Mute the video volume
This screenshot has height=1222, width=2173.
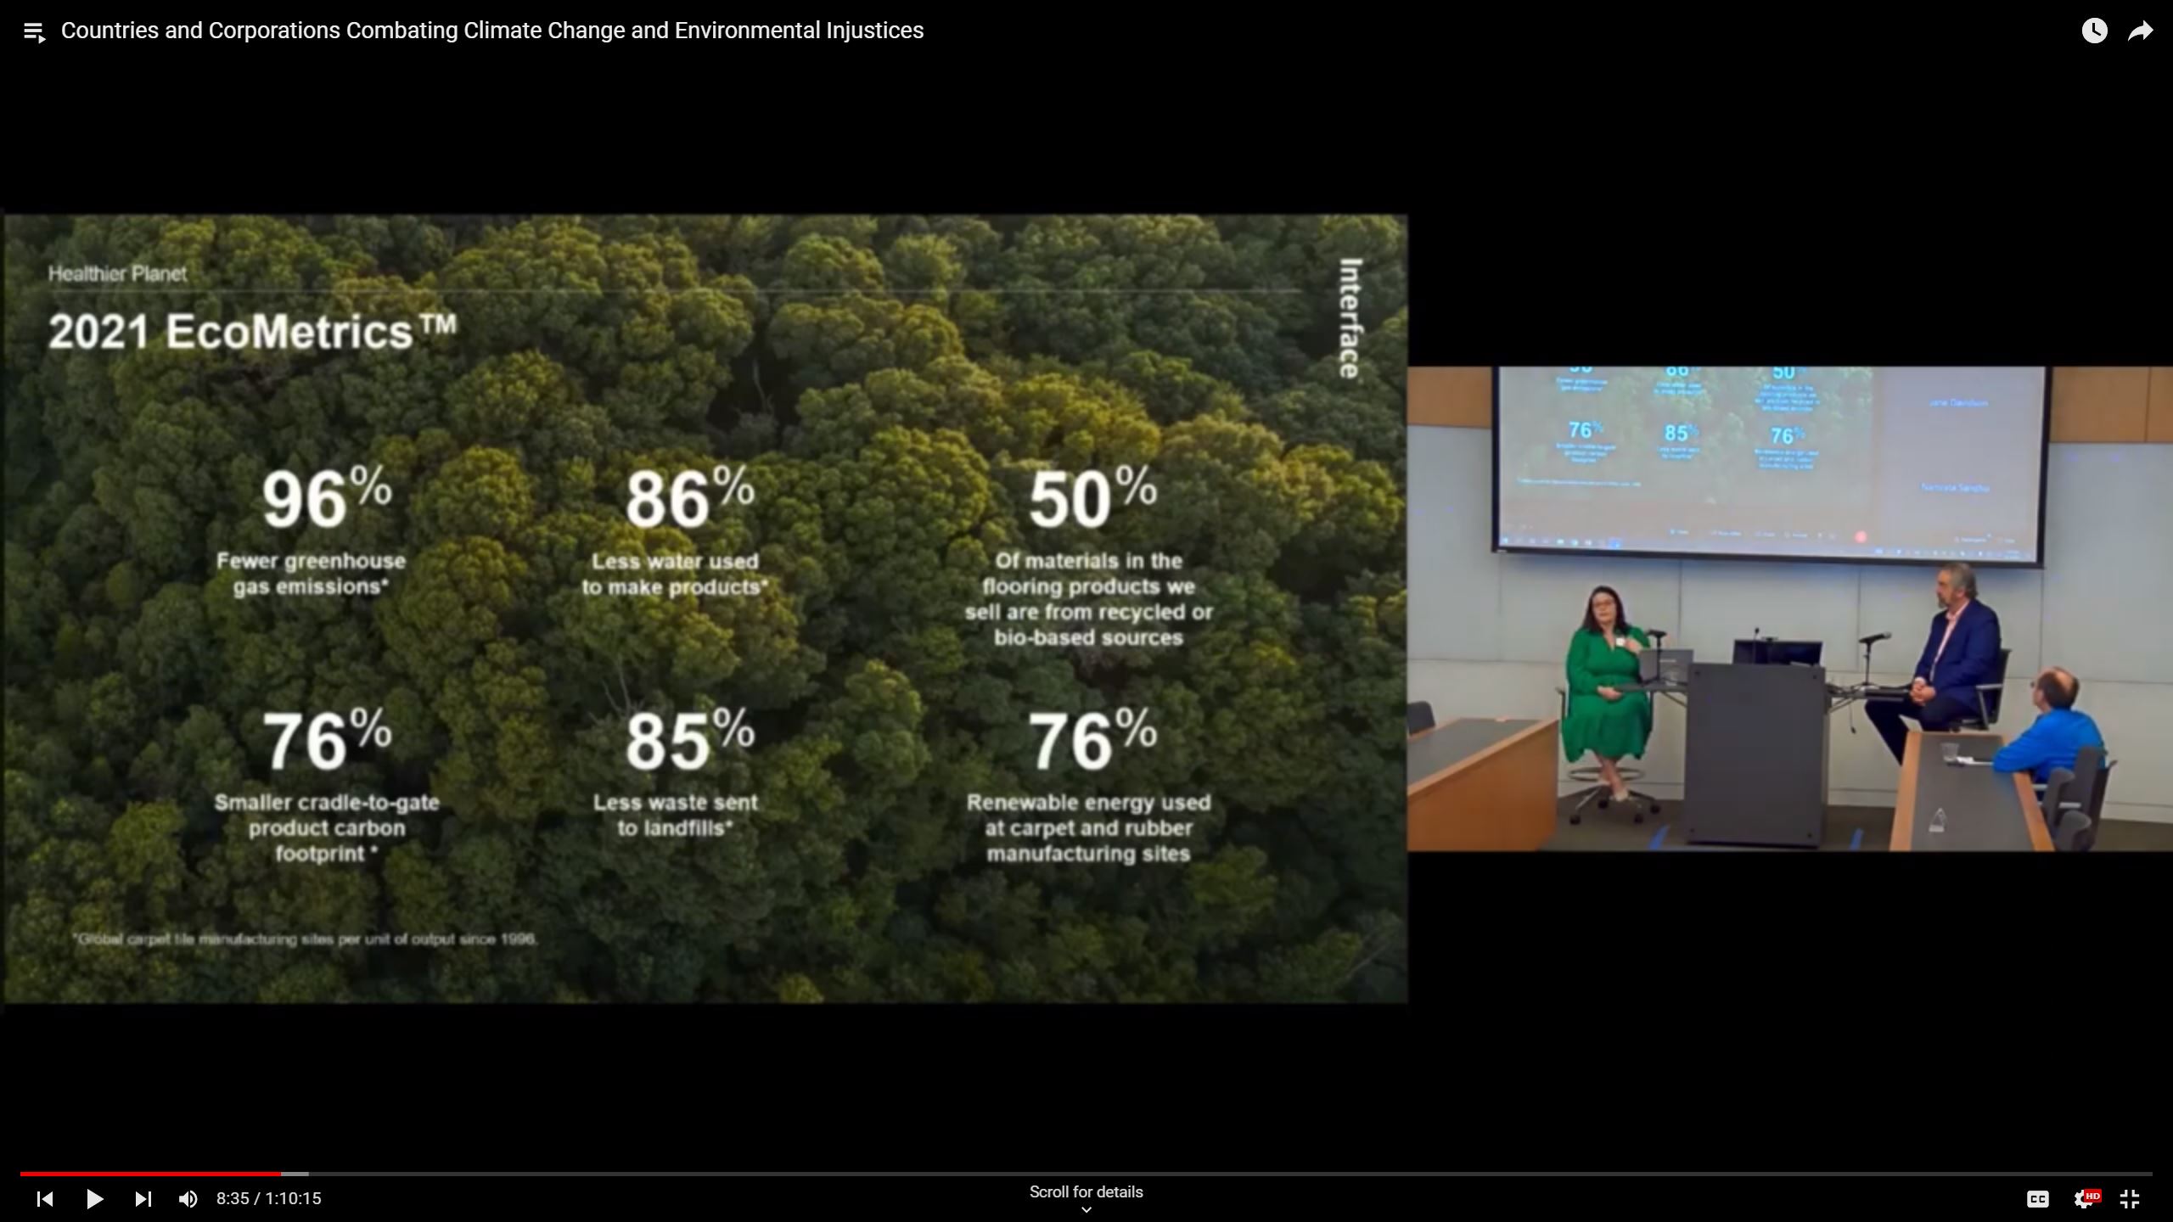[188, 1198]
